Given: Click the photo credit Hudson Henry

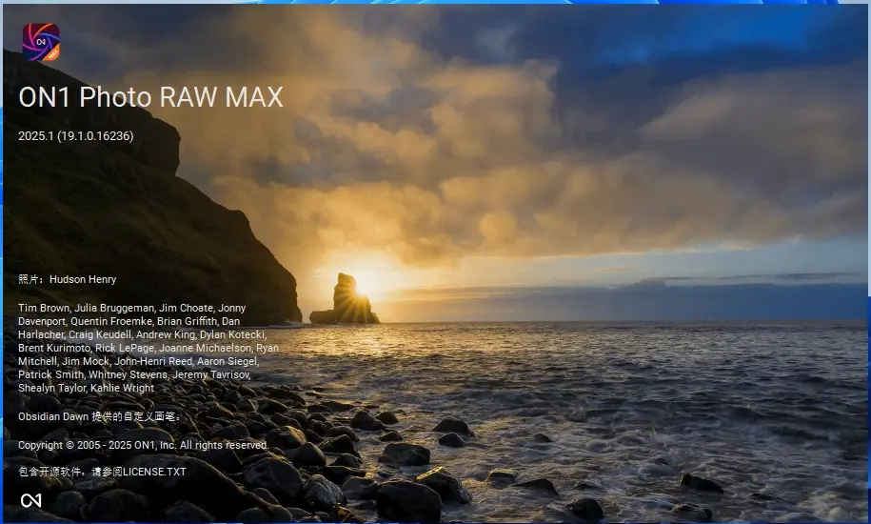Looking at the screenshot, I should [68, 279].
